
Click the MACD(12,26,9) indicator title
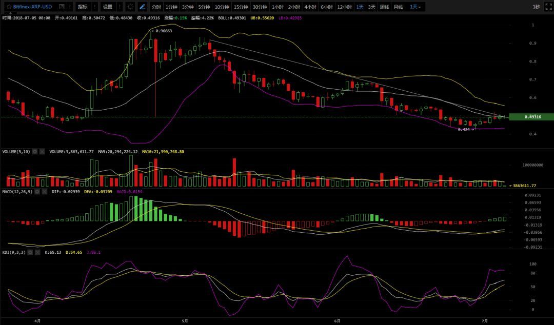click(16, 192)
